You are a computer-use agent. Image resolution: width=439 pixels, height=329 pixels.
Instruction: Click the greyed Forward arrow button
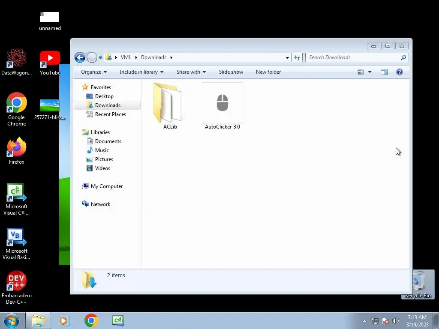point(92,58)
